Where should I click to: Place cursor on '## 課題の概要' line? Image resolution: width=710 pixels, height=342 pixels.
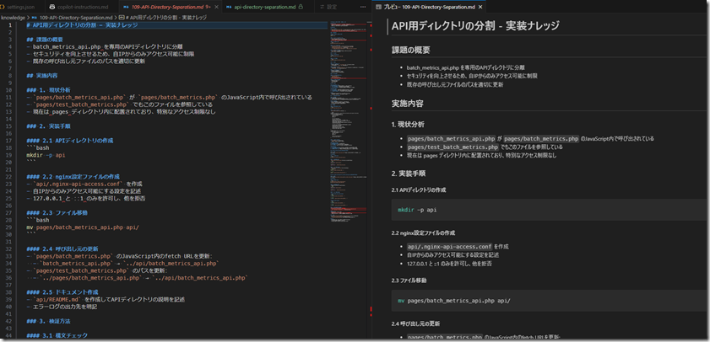point(45,40)
